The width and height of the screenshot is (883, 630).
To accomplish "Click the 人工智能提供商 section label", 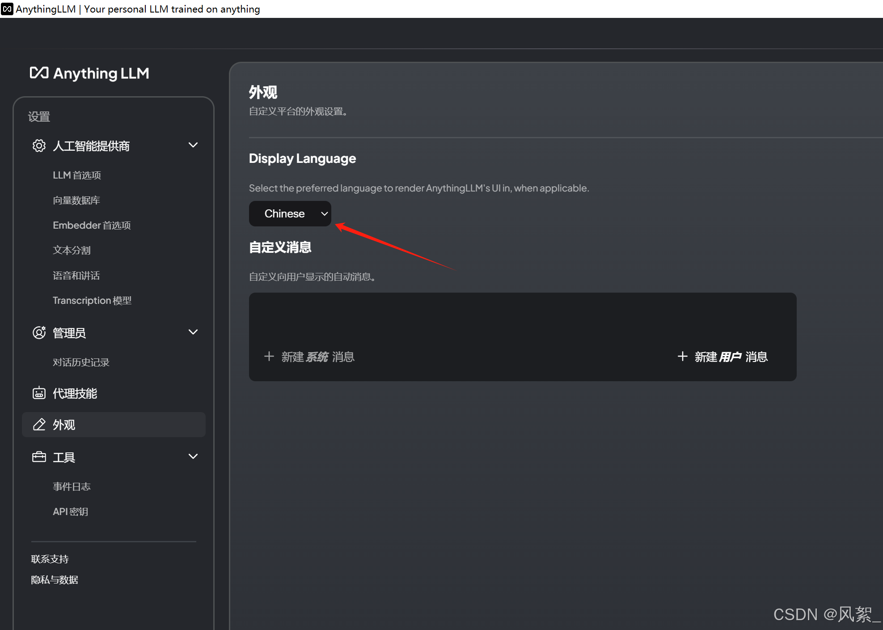I will tap(91, 146).
